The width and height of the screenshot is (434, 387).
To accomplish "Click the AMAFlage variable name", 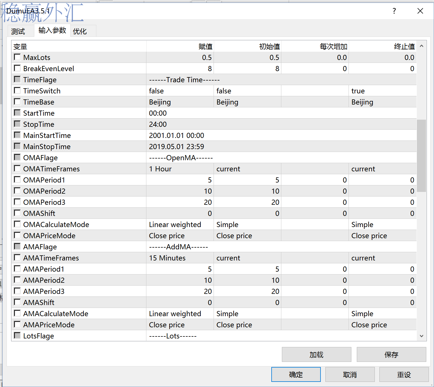I will point(40,247).
